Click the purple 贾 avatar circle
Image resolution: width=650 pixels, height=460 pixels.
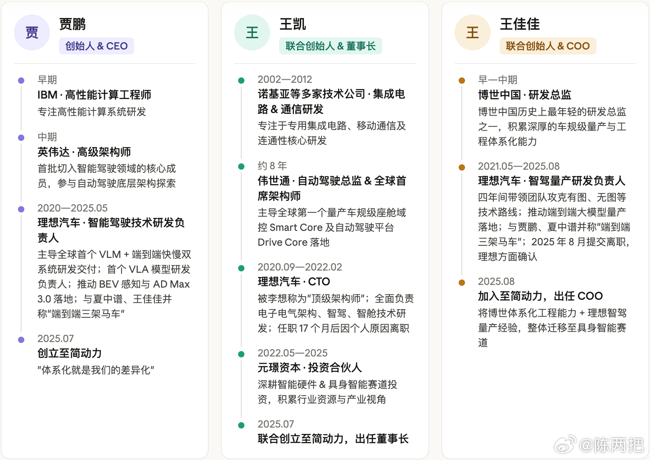tap(32, 32)
